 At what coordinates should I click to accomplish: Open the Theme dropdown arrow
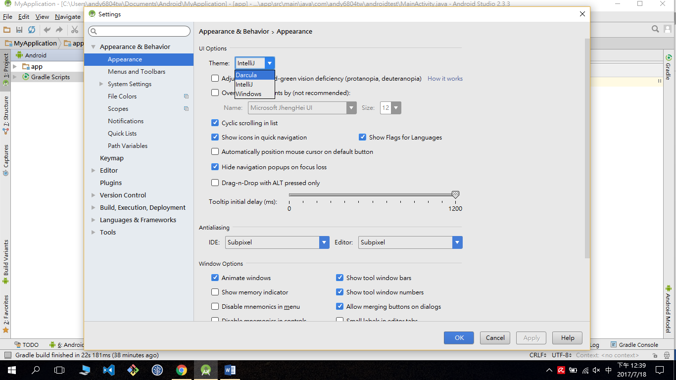pos(270,63)
